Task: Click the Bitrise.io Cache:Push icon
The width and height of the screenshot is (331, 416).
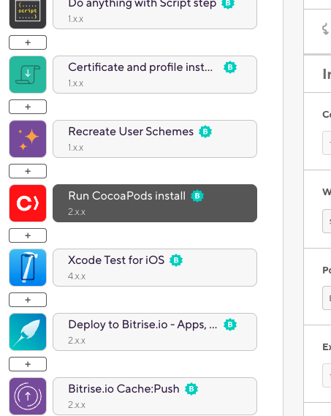Action: pos(28,396)
